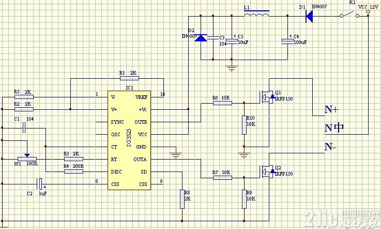Select the C3 capacitor symbol
Screen dimensions: 381x229
pos(213,37)
